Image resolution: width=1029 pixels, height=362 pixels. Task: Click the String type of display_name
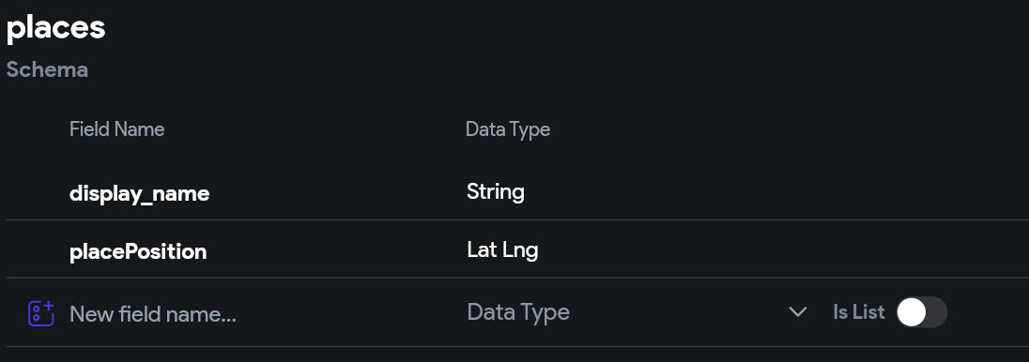[496, 192]
